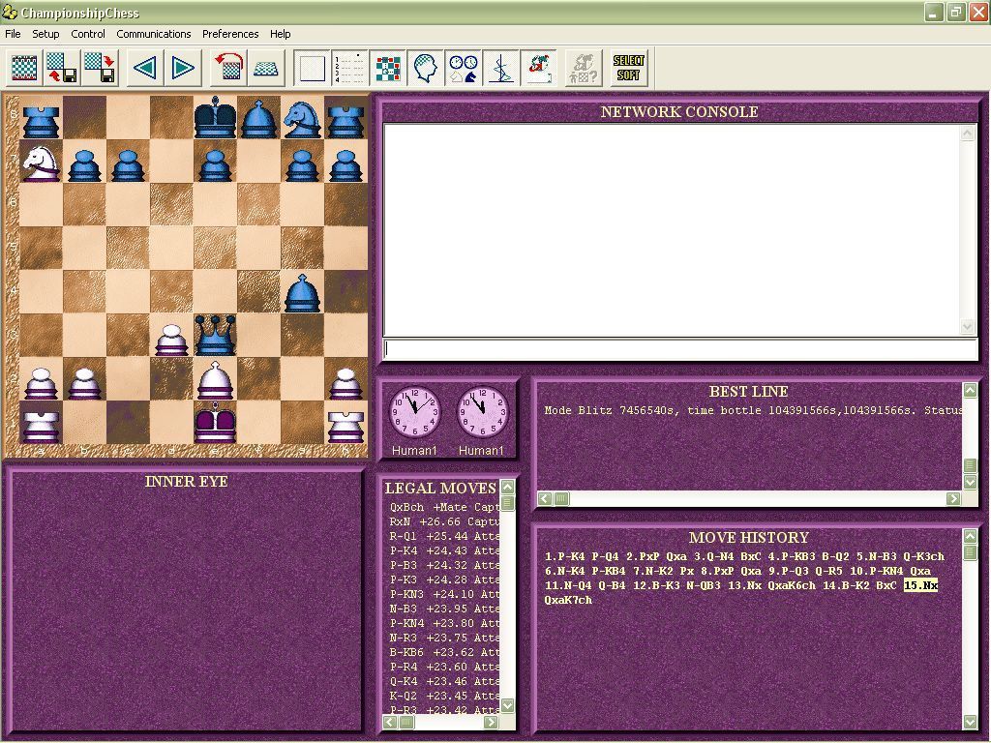Start a new chess game

(24, 69)
